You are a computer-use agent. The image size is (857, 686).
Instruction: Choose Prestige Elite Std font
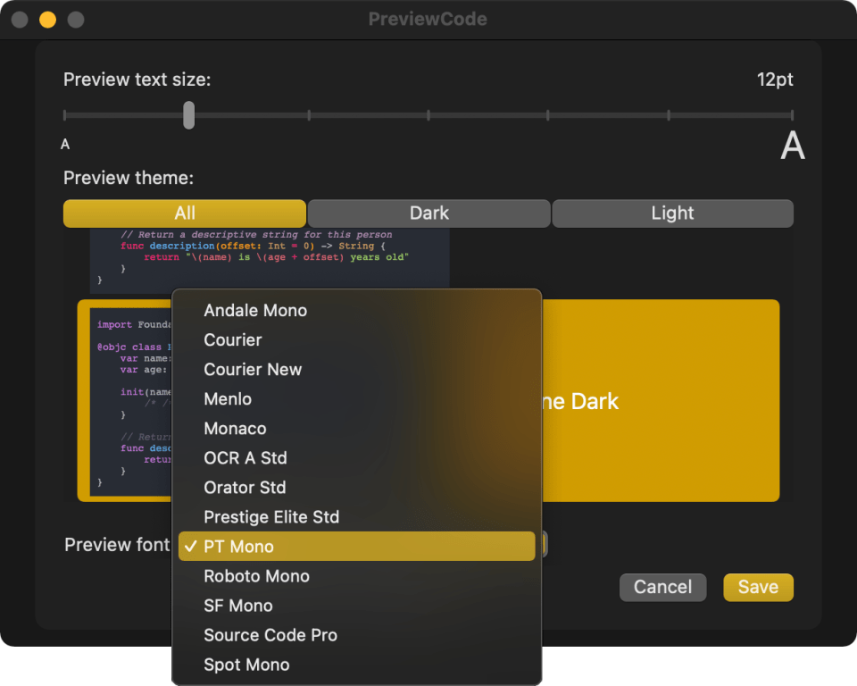[x=271, y=517]
